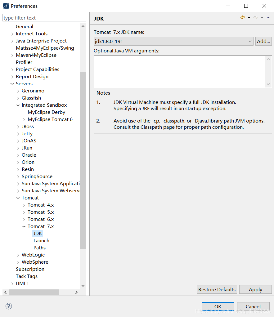274x317 pixels.
Task: Expand the Java Enterprise Project node
Action: pyautogui.click(x=12, y=41)
